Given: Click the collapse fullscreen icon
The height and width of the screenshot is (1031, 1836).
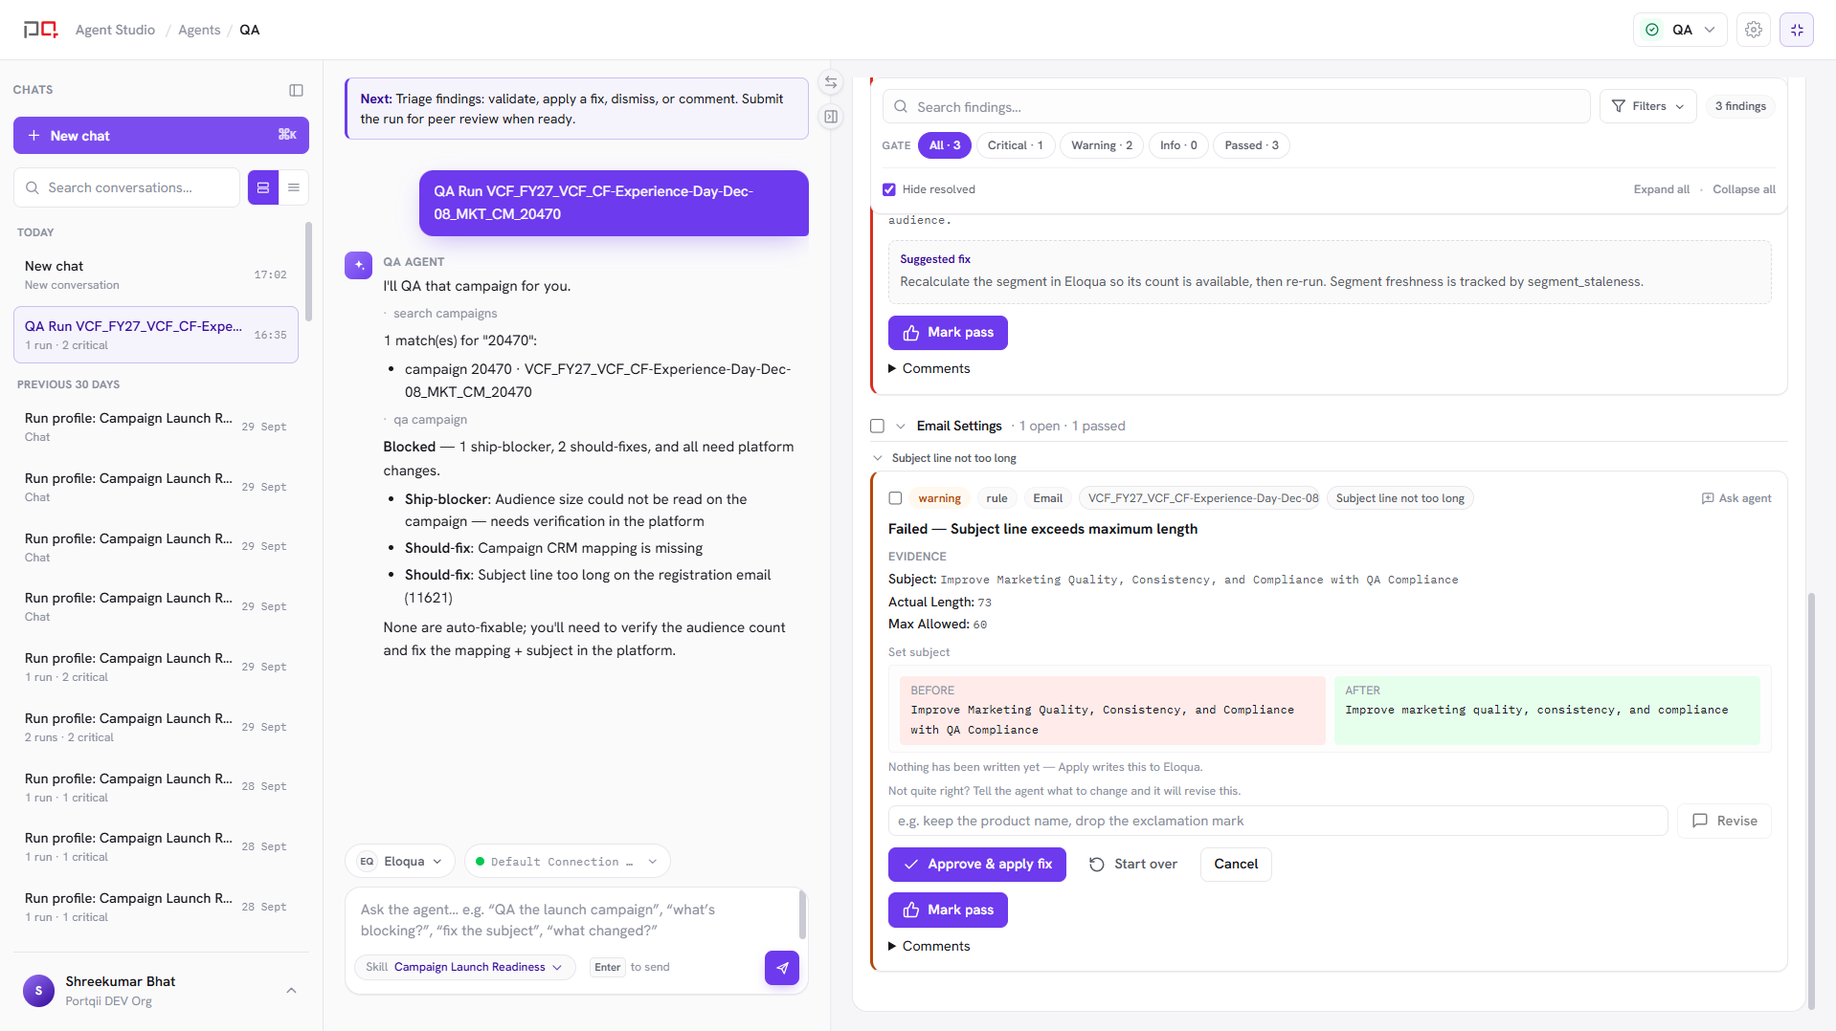Looking at the screenshot, I should [x=1797, y=30].
